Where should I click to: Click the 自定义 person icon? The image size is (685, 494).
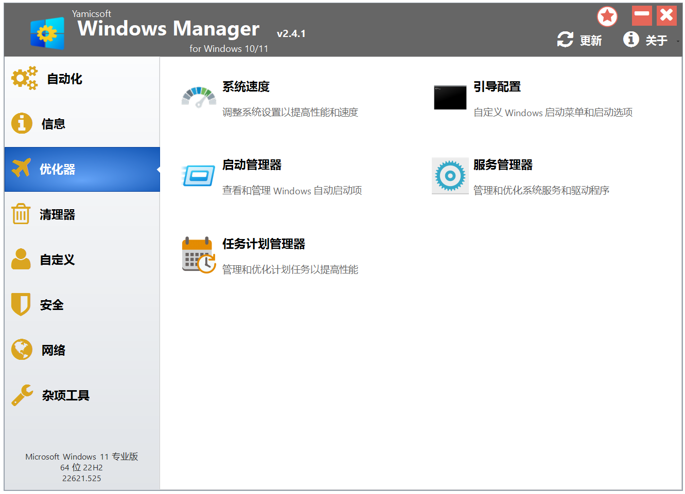tap(21, 259)
